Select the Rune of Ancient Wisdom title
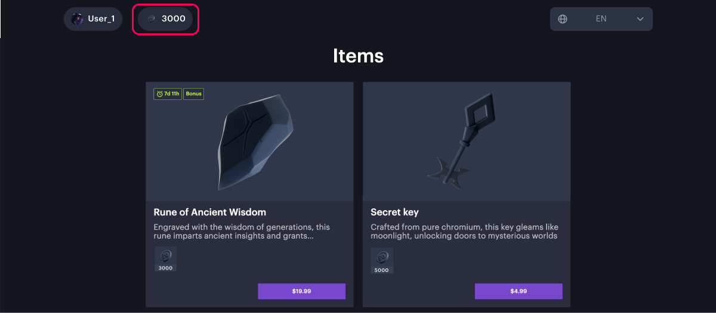This screenshot has height=313, width=716. pyautogui.click(x=210, y=212)
